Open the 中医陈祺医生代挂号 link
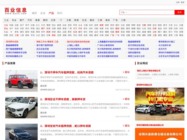 pyautogui.click(x=76, y=56)
